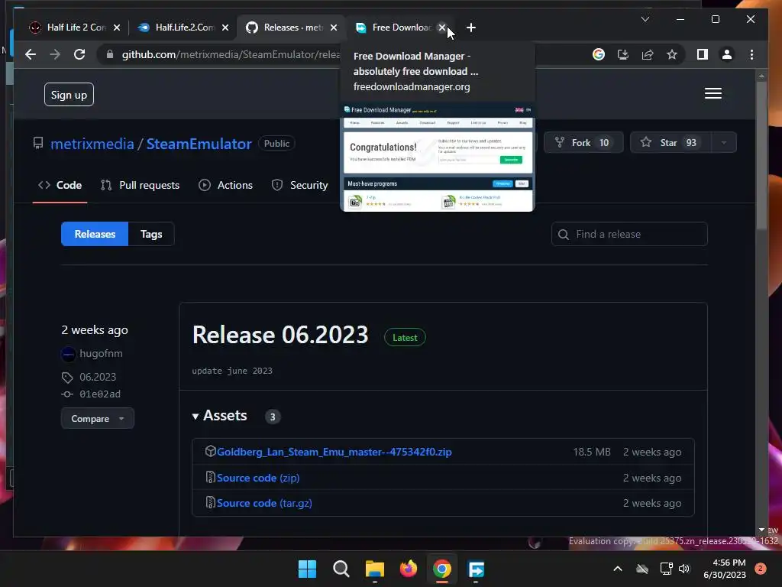This screenshot has height=587, width=782.
Task: Open the star lists dropdown arrow
Action: (x=724, y=143)
